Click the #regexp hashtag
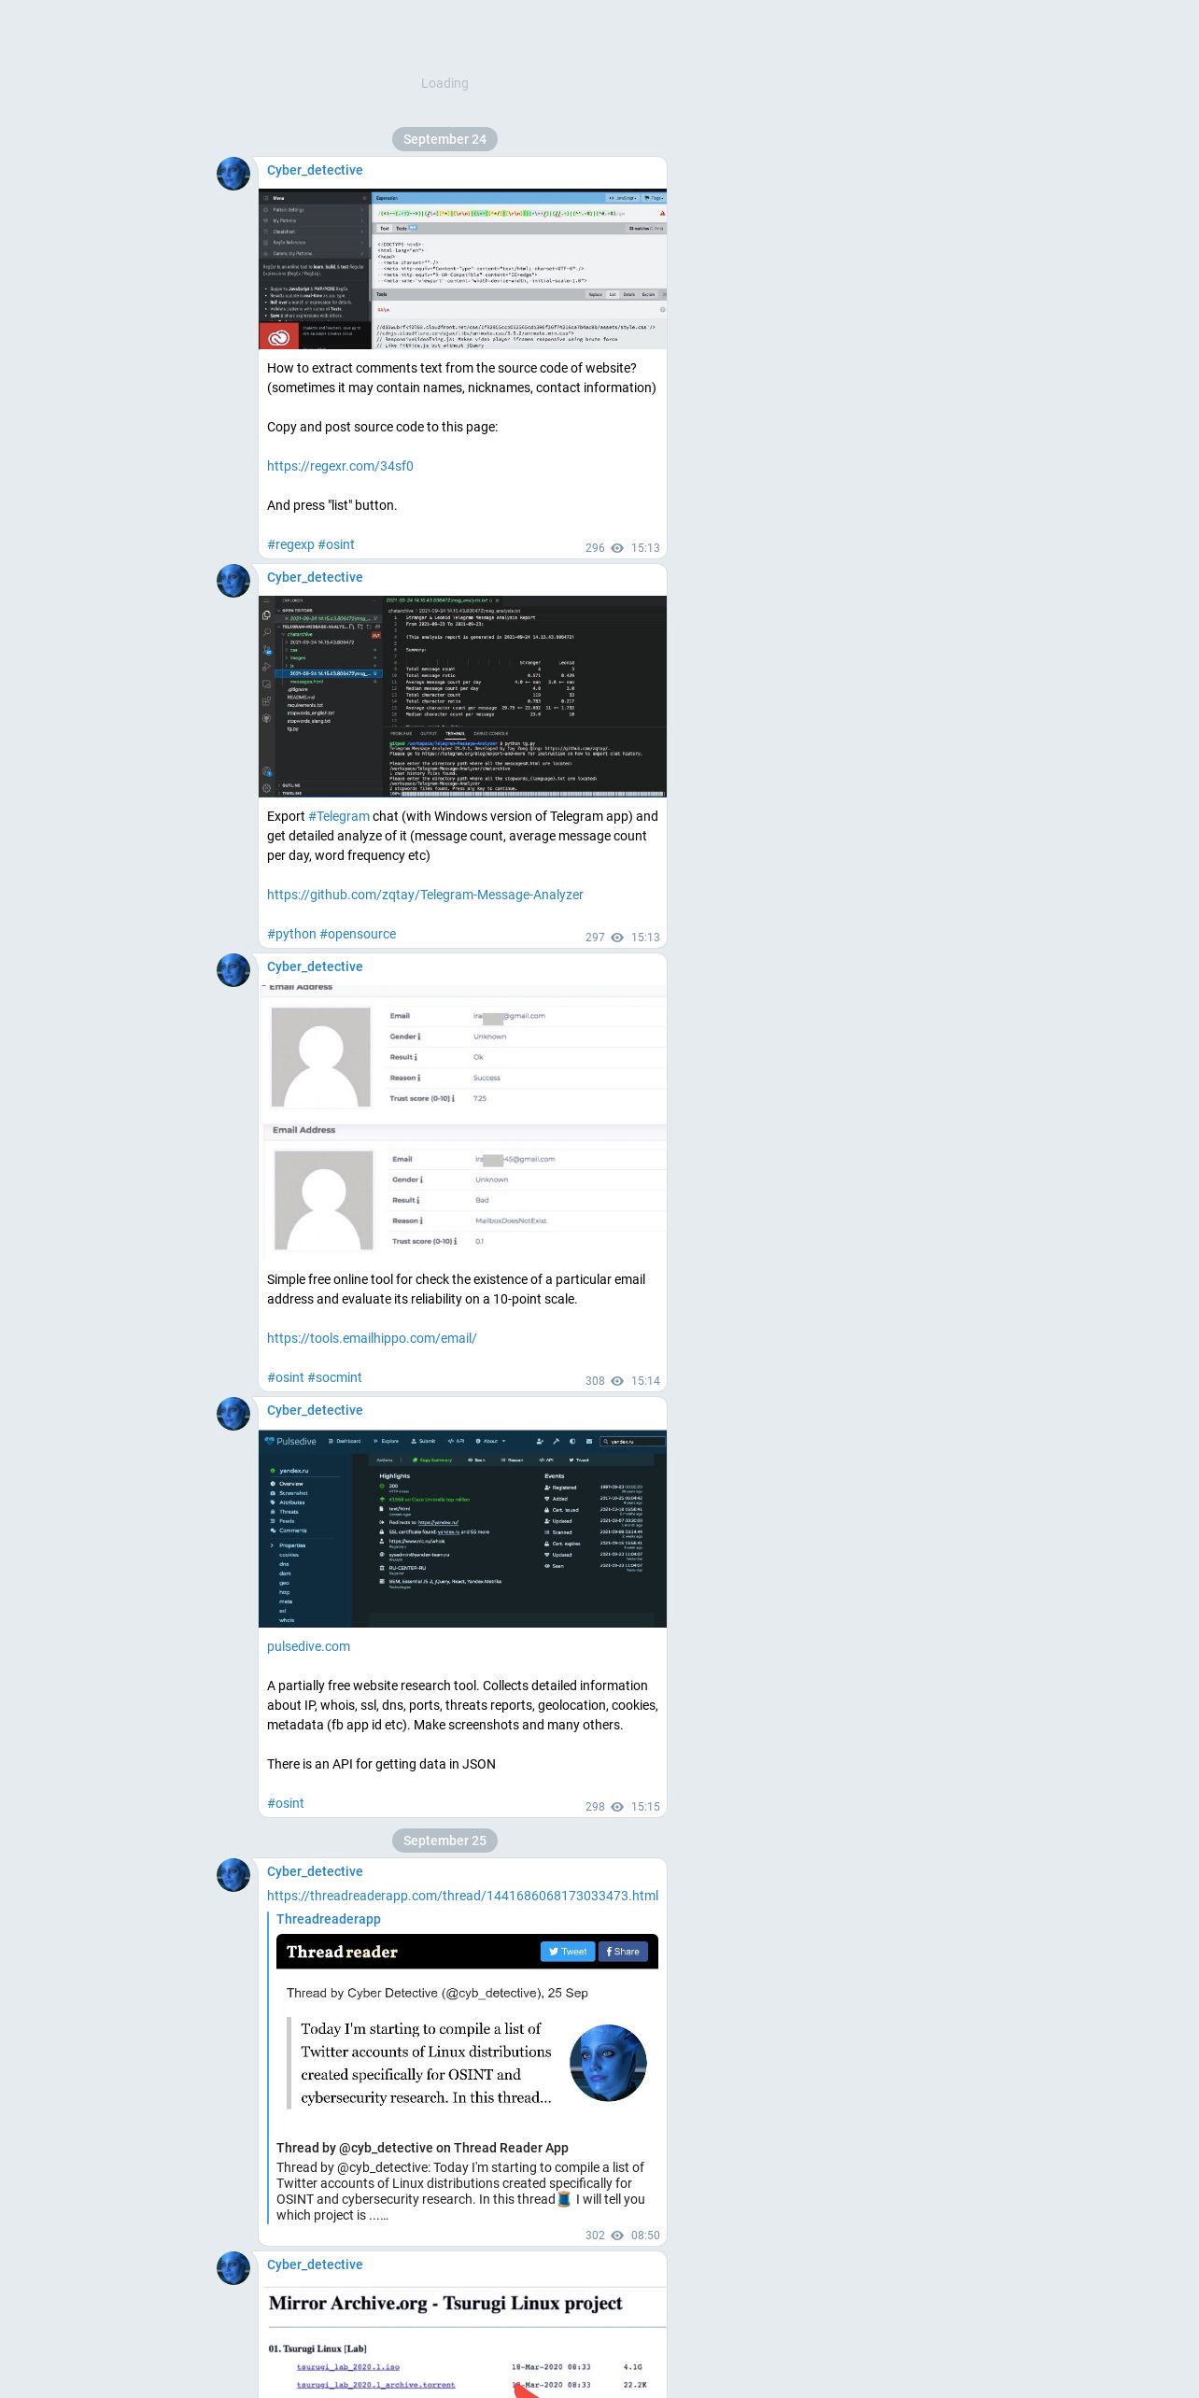This screenshot has width=1199, height=2398. point(290,544)
